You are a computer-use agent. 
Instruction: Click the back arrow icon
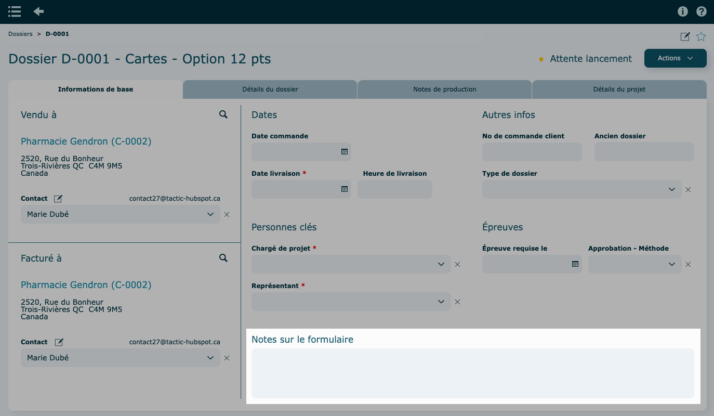(x=38, y=11)
